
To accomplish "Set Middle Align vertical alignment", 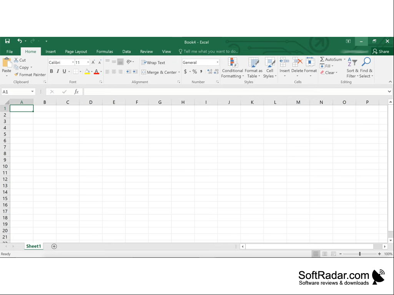I will pyautogui.click(x=114, y=61).
